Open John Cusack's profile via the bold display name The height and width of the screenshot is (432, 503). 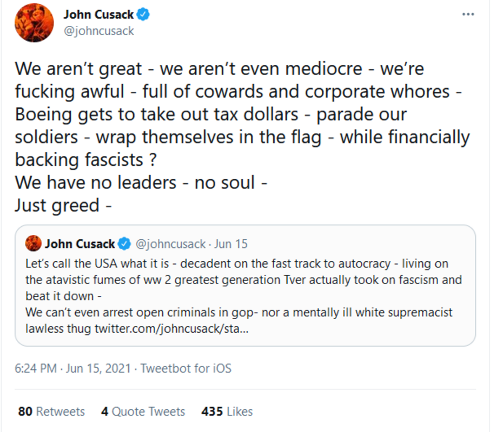pyautogui.click(x=98, y=15)
